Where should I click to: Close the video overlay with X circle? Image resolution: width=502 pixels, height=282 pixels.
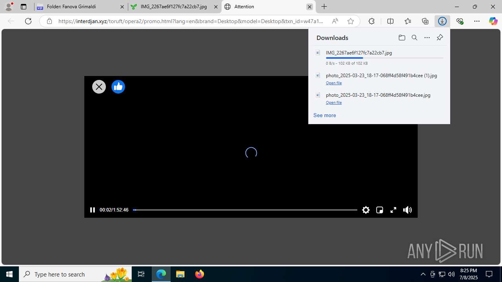[99, 87]
